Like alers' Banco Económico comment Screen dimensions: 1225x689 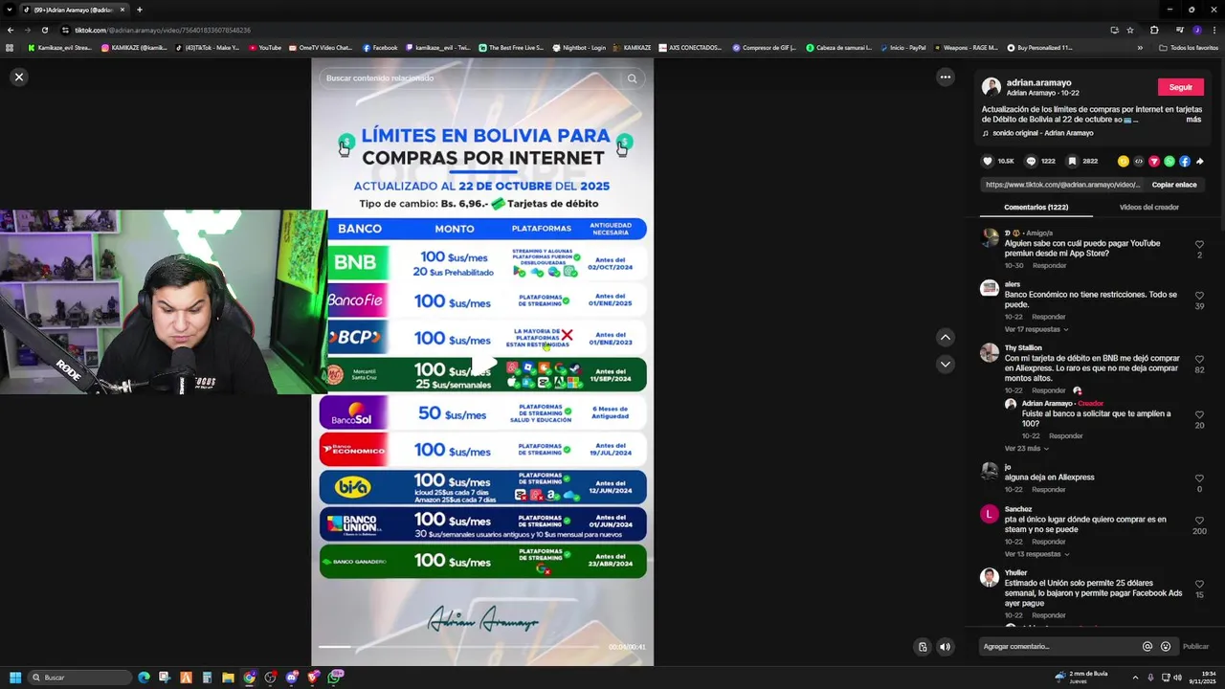click(1199, 296)
